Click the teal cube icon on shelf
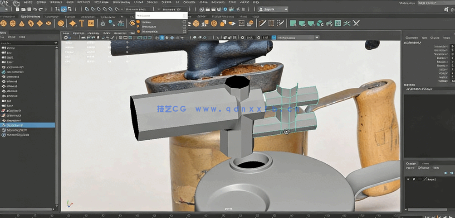Screen dimensions: 455x218 point(320,23)
